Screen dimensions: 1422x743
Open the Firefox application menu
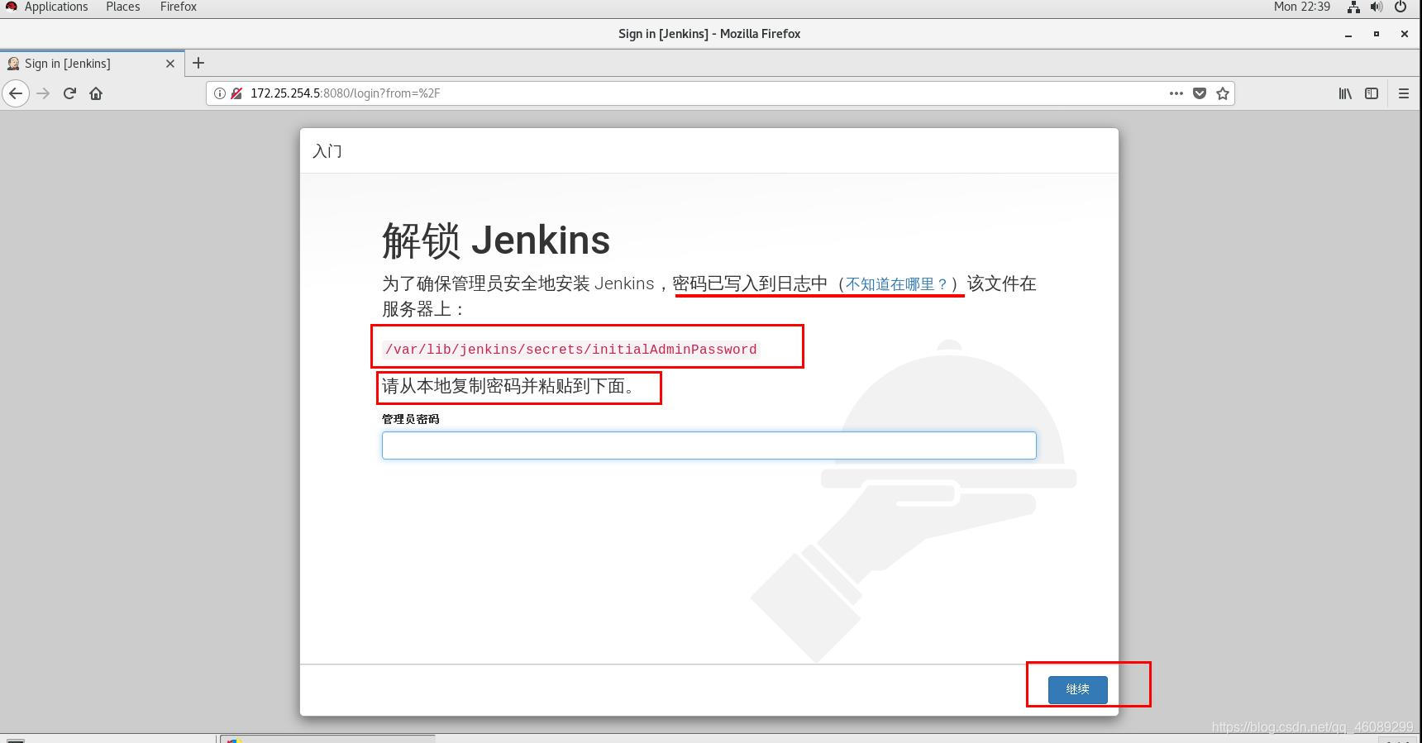(x=179, y=7)
